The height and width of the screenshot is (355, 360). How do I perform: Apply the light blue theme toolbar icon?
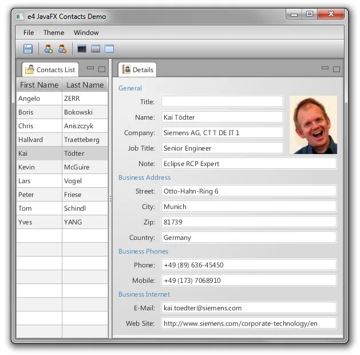click(x=109, y=49)
